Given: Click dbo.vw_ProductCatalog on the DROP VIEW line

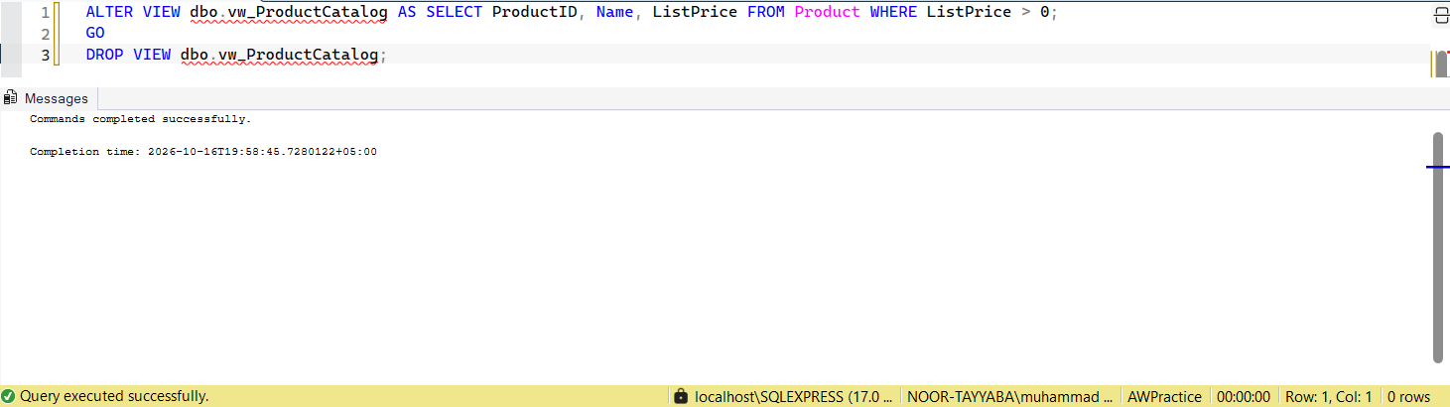Looking at the screenshot, I should [280, 54].
